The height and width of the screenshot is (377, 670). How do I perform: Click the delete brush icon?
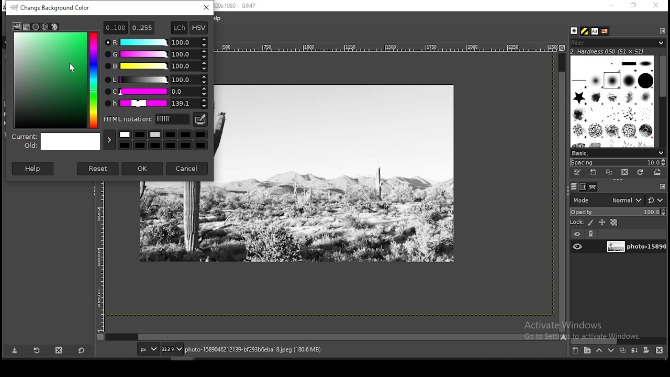(x=625, y=173)
